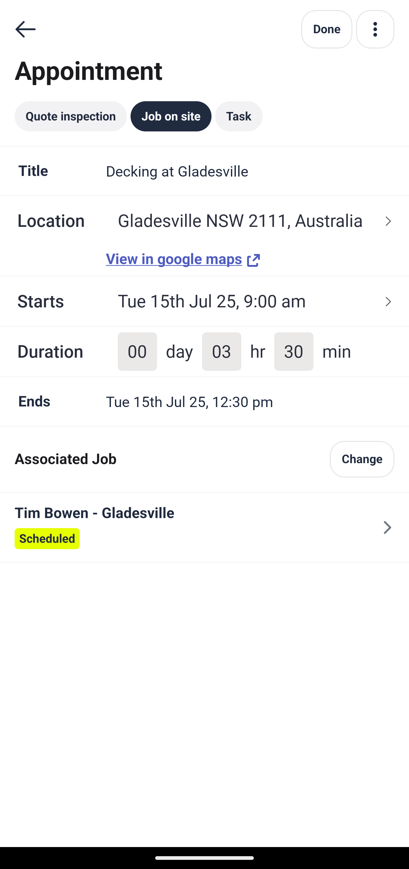Tap the Tue 15th Jul start time
The image size is (409, 869).
click(x=211, y=301)
